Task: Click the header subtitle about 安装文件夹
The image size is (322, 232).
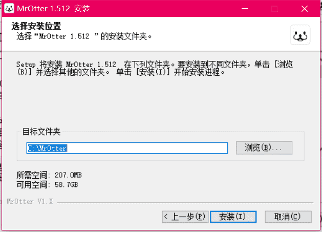Action: pos(84,36)
